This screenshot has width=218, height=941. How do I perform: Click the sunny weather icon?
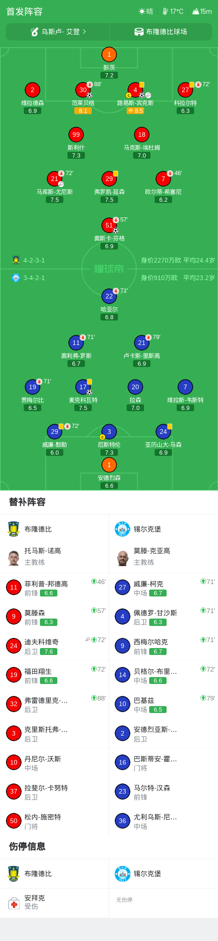coord(142,12)
